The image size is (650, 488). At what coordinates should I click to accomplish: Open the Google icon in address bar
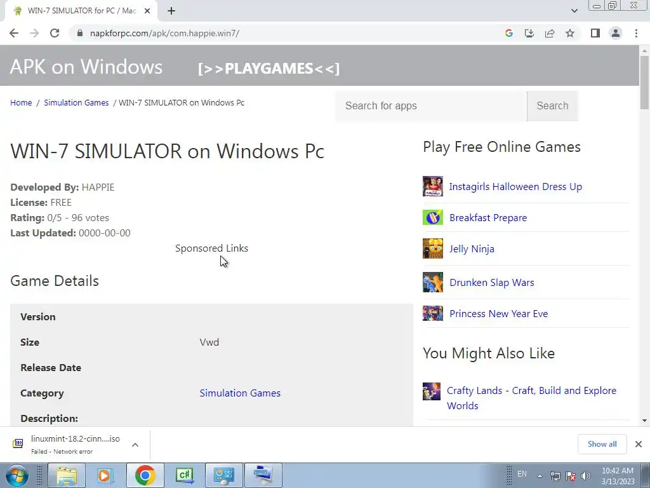pos(509,33)
